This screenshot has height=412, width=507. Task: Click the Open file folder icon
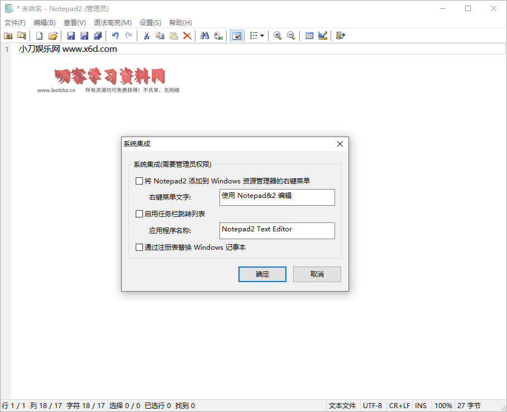click(x=52, y=36)
